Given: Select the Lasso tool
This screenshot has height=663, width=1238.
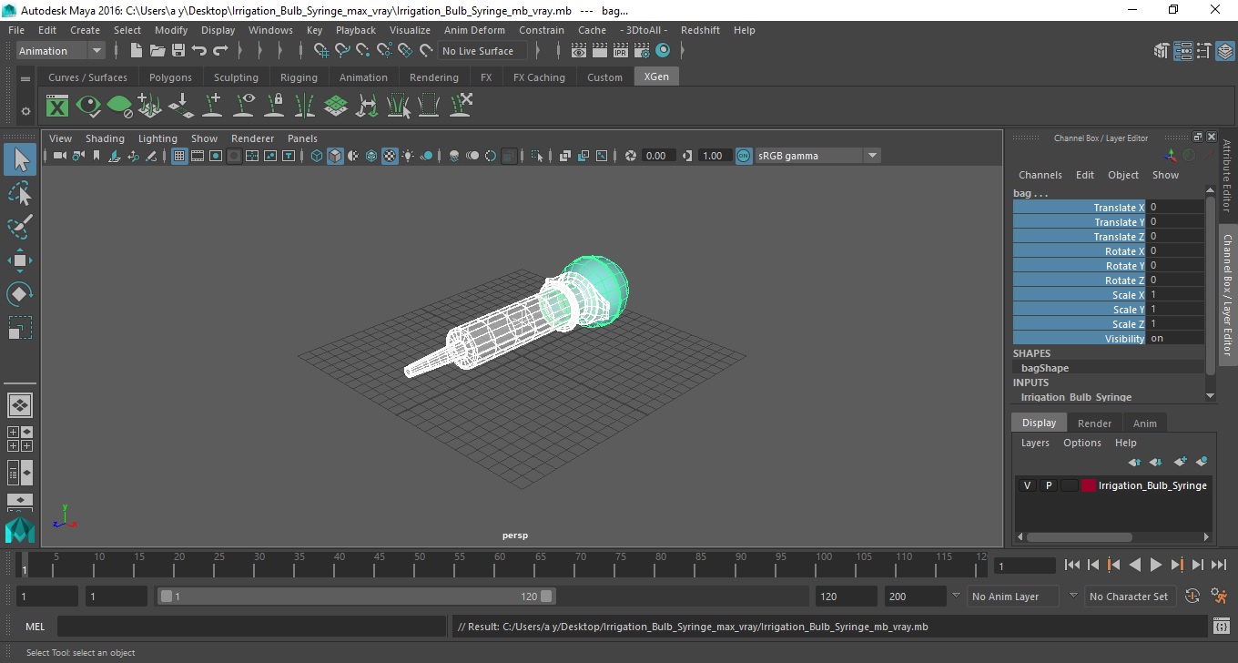Looking at the screenshot, I should click(20, 193).
